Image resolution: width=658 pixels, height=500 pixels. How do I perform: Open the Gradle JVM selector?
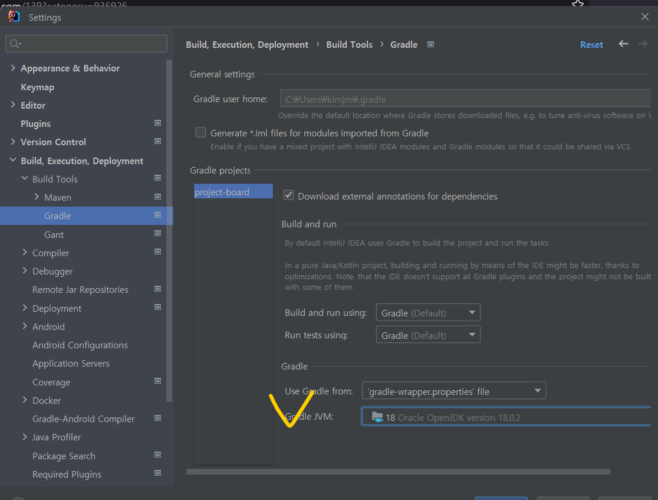[506, 417]
